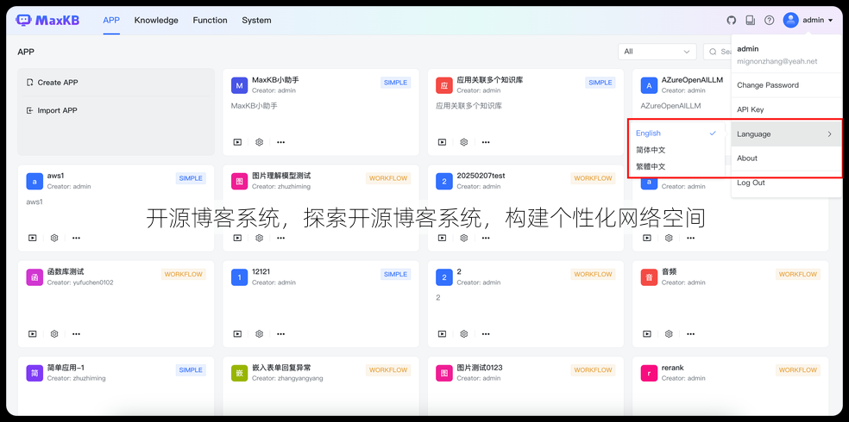Viewport: 849px width, 422px height.
Task: Switch to the Knowledge tab
Action: (156, 21)
